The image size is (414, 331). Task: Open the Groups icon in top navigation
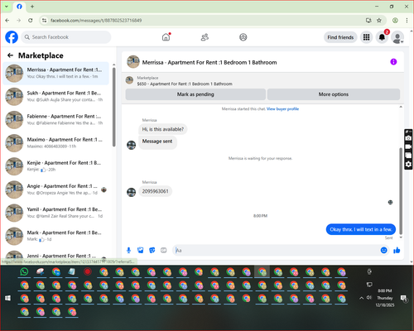tap(243, 37)
